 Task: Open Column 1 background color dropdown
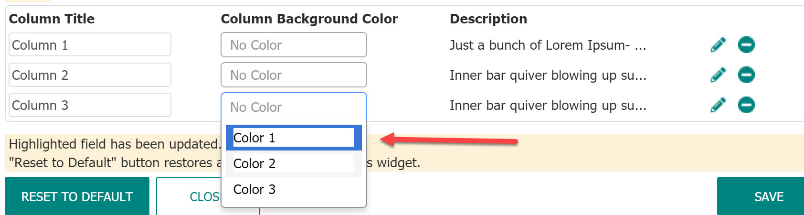tap(294, 45)
